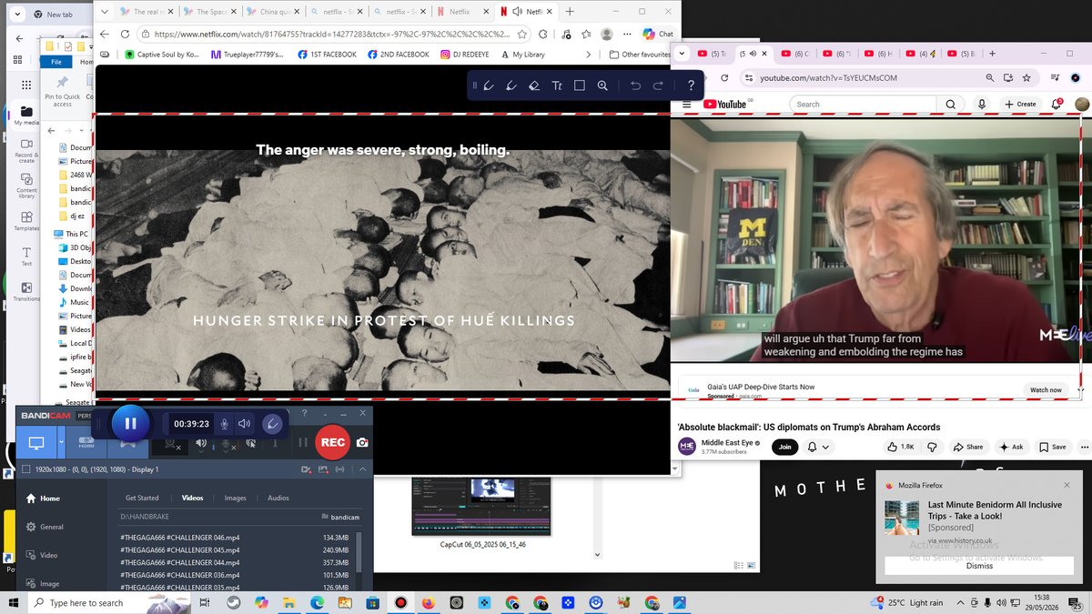The image size is (1092, 614).
Task: Select the text tool in drawing toolbar
Action: 557,86
